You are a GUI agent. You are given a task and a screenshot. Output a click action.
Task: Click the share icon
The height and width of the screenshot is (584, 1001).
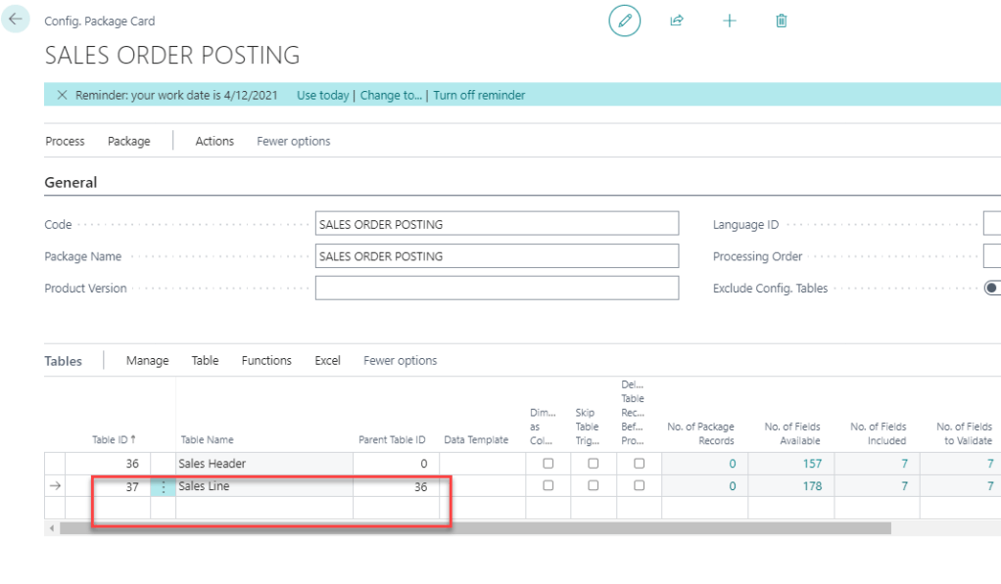(677, 21)
